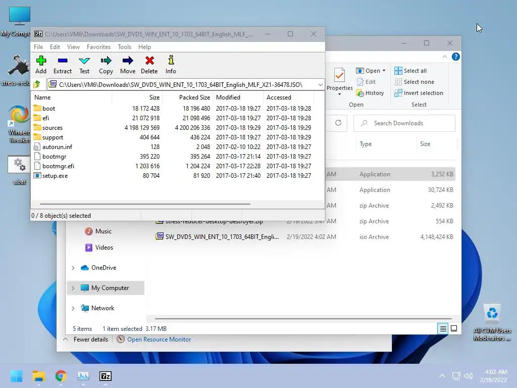Click Select all in Explorer ribbon

(410, 71)
